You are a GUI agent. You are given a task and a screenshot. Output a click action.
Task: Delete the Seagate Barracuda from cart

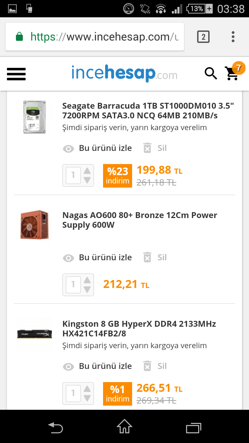point(155,148)
